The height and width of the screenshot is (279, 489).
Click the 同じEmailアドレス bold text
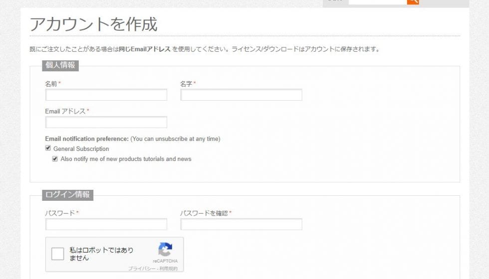(x=145, y=49)
